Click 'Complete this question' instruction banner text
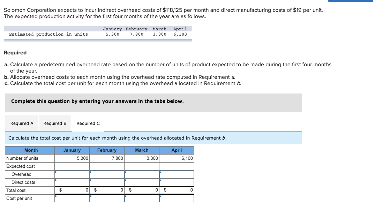 97,101
